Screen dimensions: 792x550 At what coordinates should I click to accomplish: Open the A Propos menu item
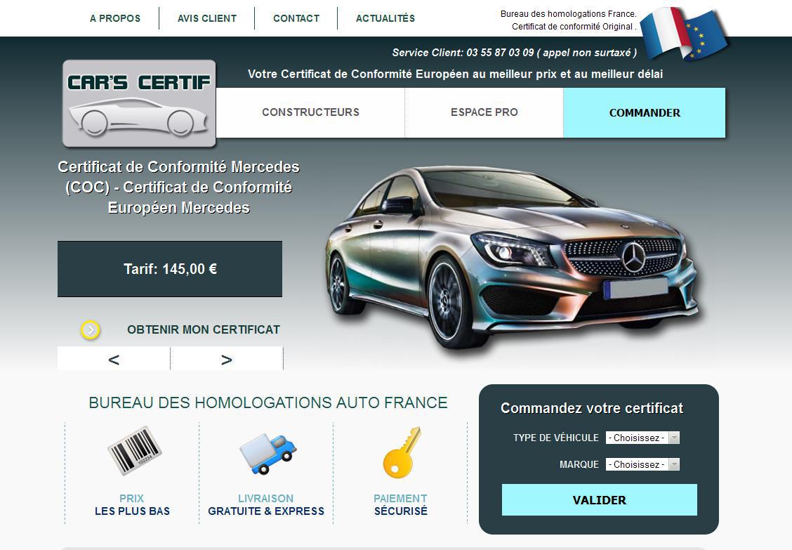(x=115, y=18)
